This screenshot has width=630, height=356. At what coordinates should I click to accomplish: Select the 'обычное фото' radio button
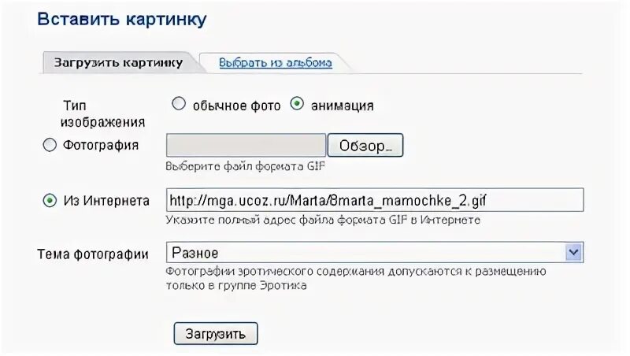[179, 104]
